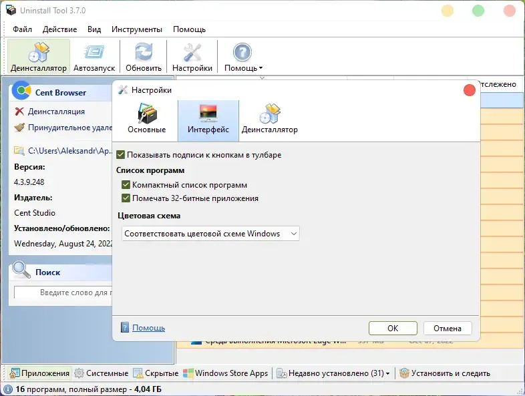Switch to the Деинсталлятор settings tab
Image resolution: width=525 pixels, height=396 pixels.
[x=270, y=120]
